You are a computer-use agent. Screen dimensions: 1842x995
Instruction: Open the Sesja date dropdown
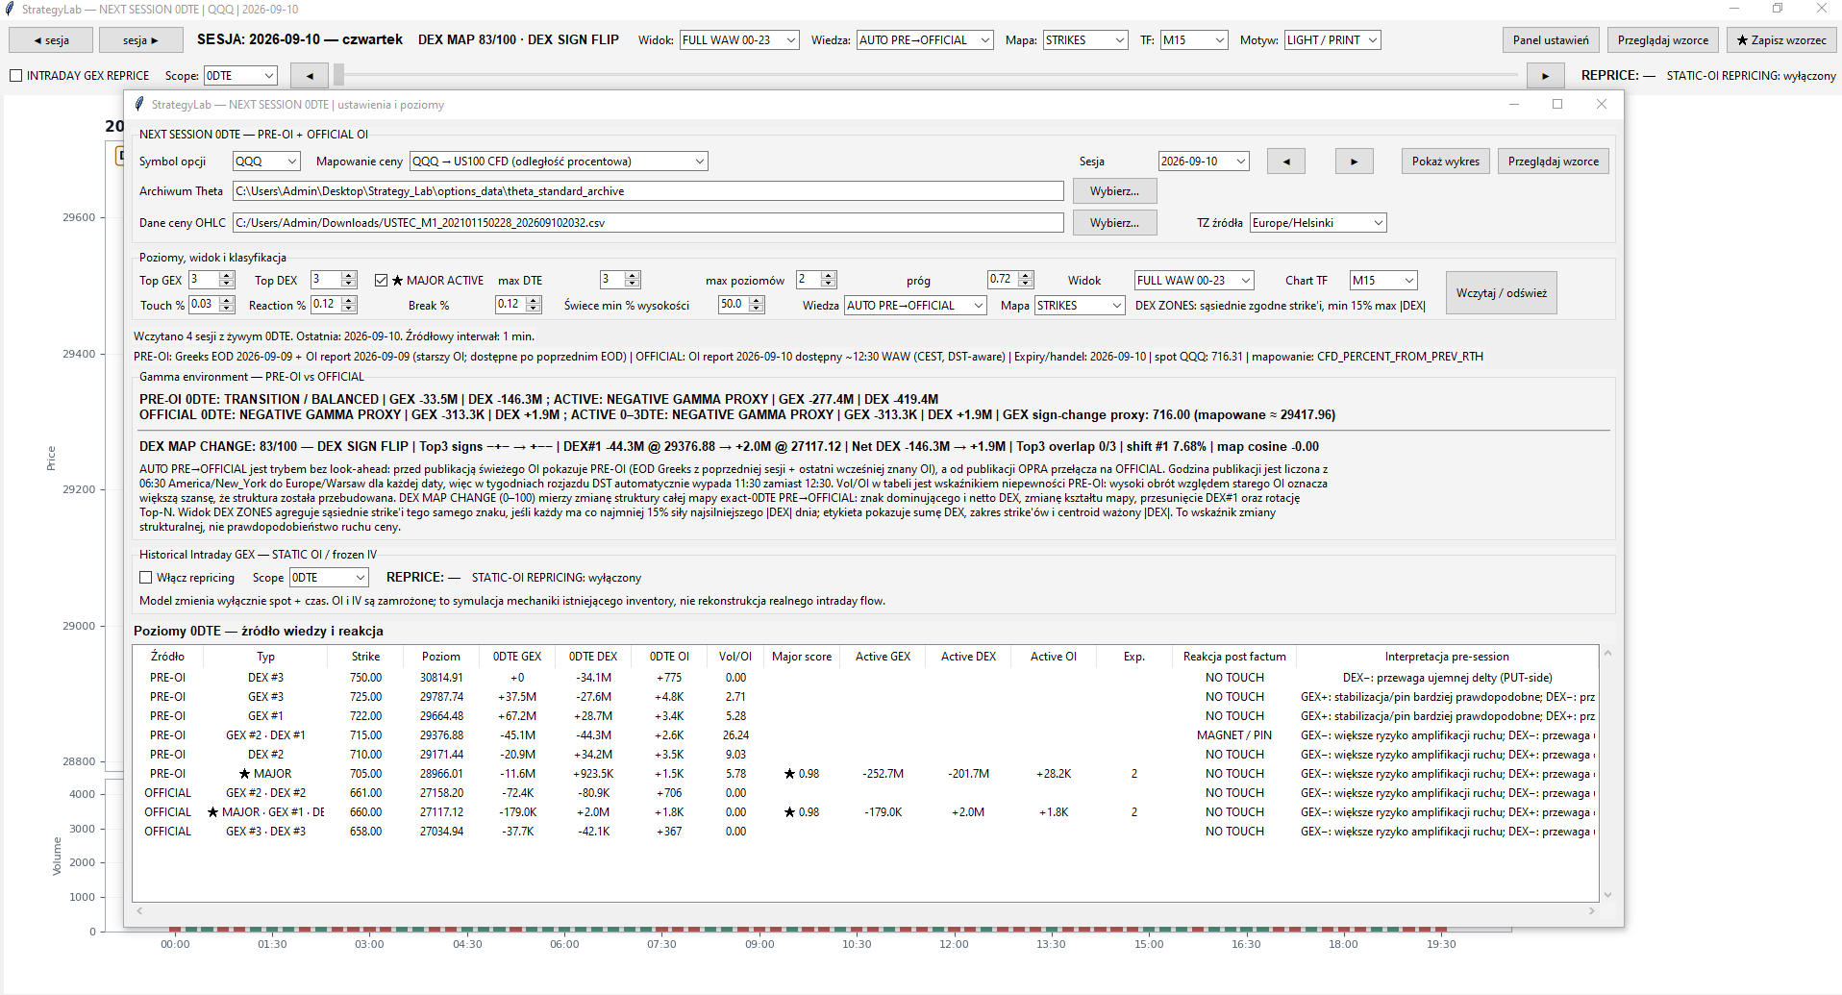coord(1204,162)
